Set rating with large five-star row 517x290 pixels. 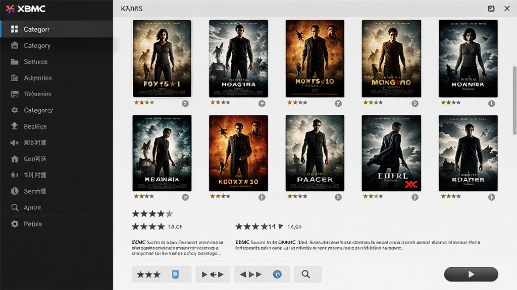pos(152,214)
